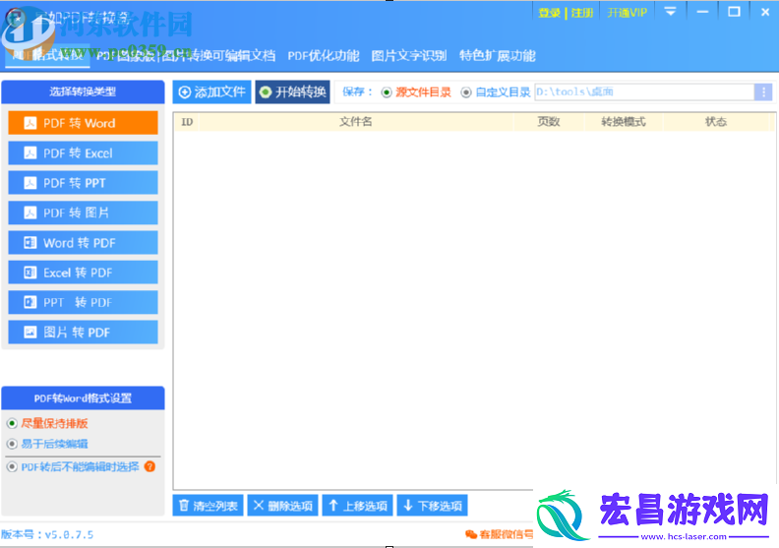Start conversion with 开始转换
The width and height of the screenshot is (779, 548).
coord(293,91)
